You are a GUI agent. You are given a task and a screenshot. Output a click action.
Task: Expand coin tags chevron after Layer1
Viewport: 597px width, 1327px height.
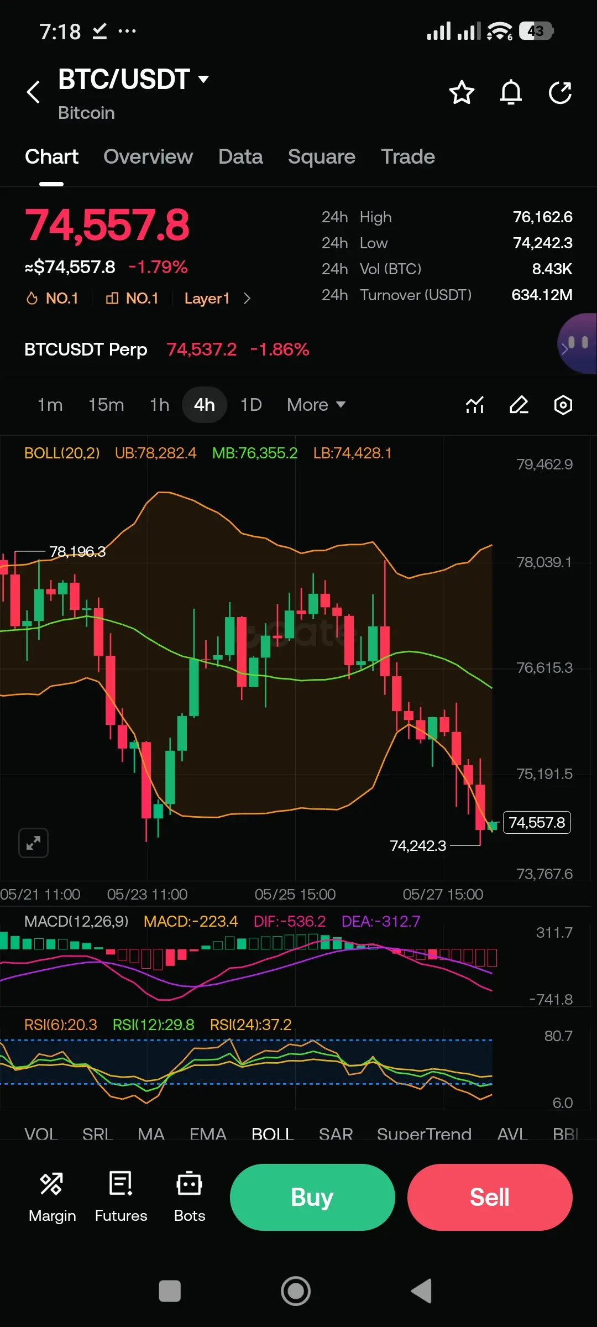[247, 299]
